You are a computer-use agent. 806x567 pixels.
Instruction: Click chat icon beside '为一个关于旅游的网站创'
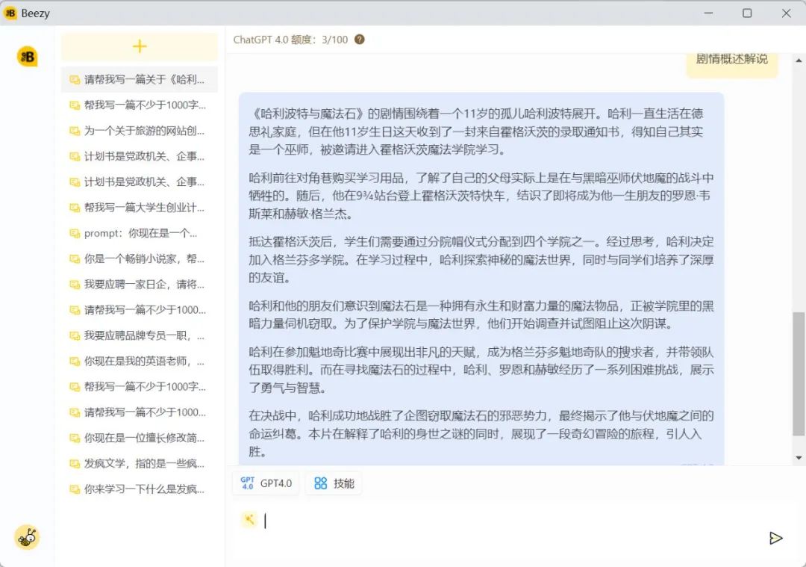coord(75,131)
